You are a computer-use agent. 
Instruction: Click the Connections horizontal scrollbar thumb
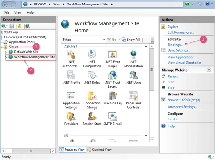pos(31,151)
